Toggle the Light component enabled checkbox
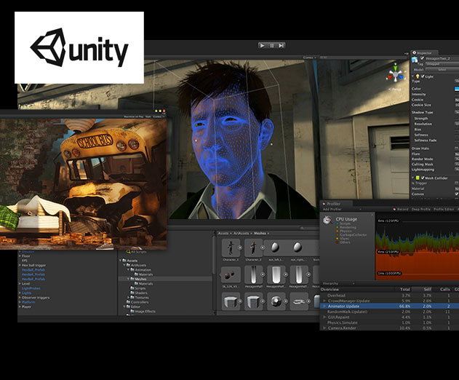459x380 pixels. pyautogui.click(x=423, y=76)
